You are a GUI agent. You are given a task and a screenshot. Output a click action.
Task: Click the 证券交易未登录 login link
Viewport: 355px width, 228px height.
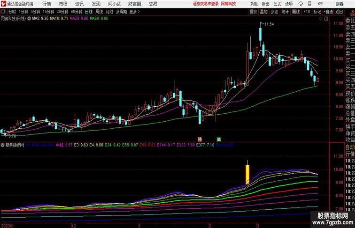pyautogui.click(x=206, y=4)
